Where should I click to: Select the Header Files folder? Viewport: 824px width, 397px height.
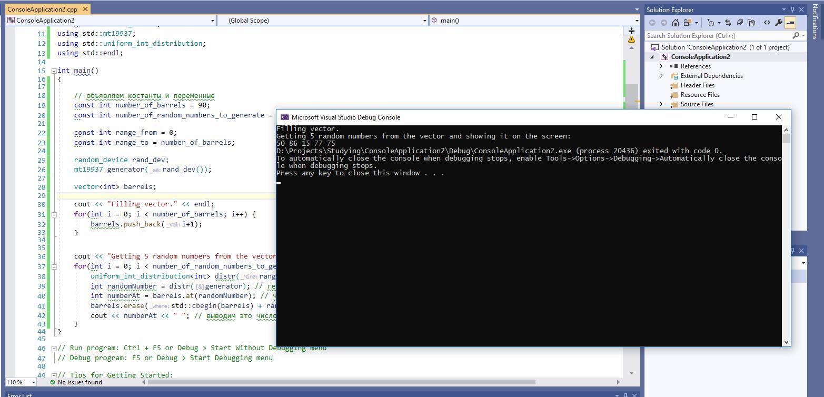[697, 85]
